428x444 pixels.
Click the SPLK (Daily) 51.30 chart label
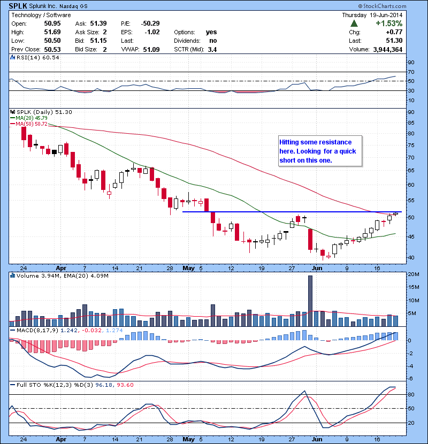tap(44, 112)
